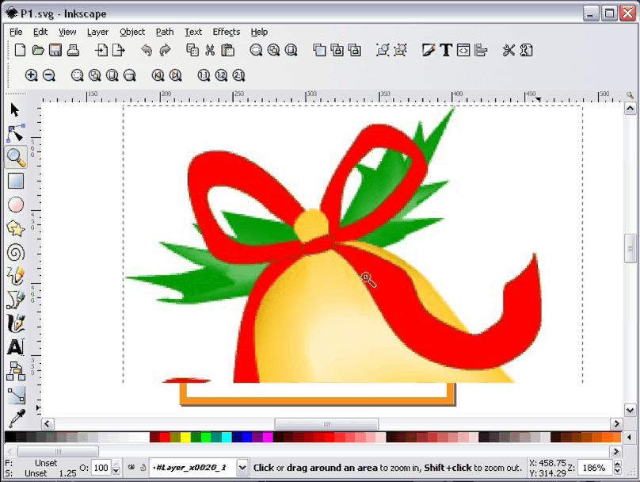Open the opacity value spinner dropdown
The width and height of the screenshot is (640, 482).
116,468
